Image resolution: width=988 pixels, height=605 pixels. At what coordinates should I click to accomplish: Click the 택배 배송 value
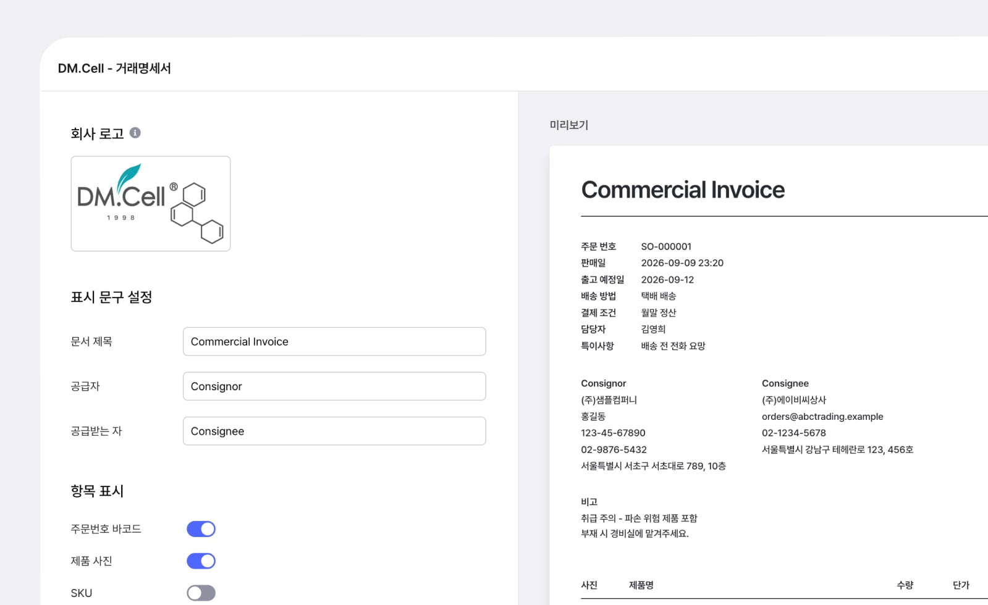pyautogui.click(x=659, y=296)
